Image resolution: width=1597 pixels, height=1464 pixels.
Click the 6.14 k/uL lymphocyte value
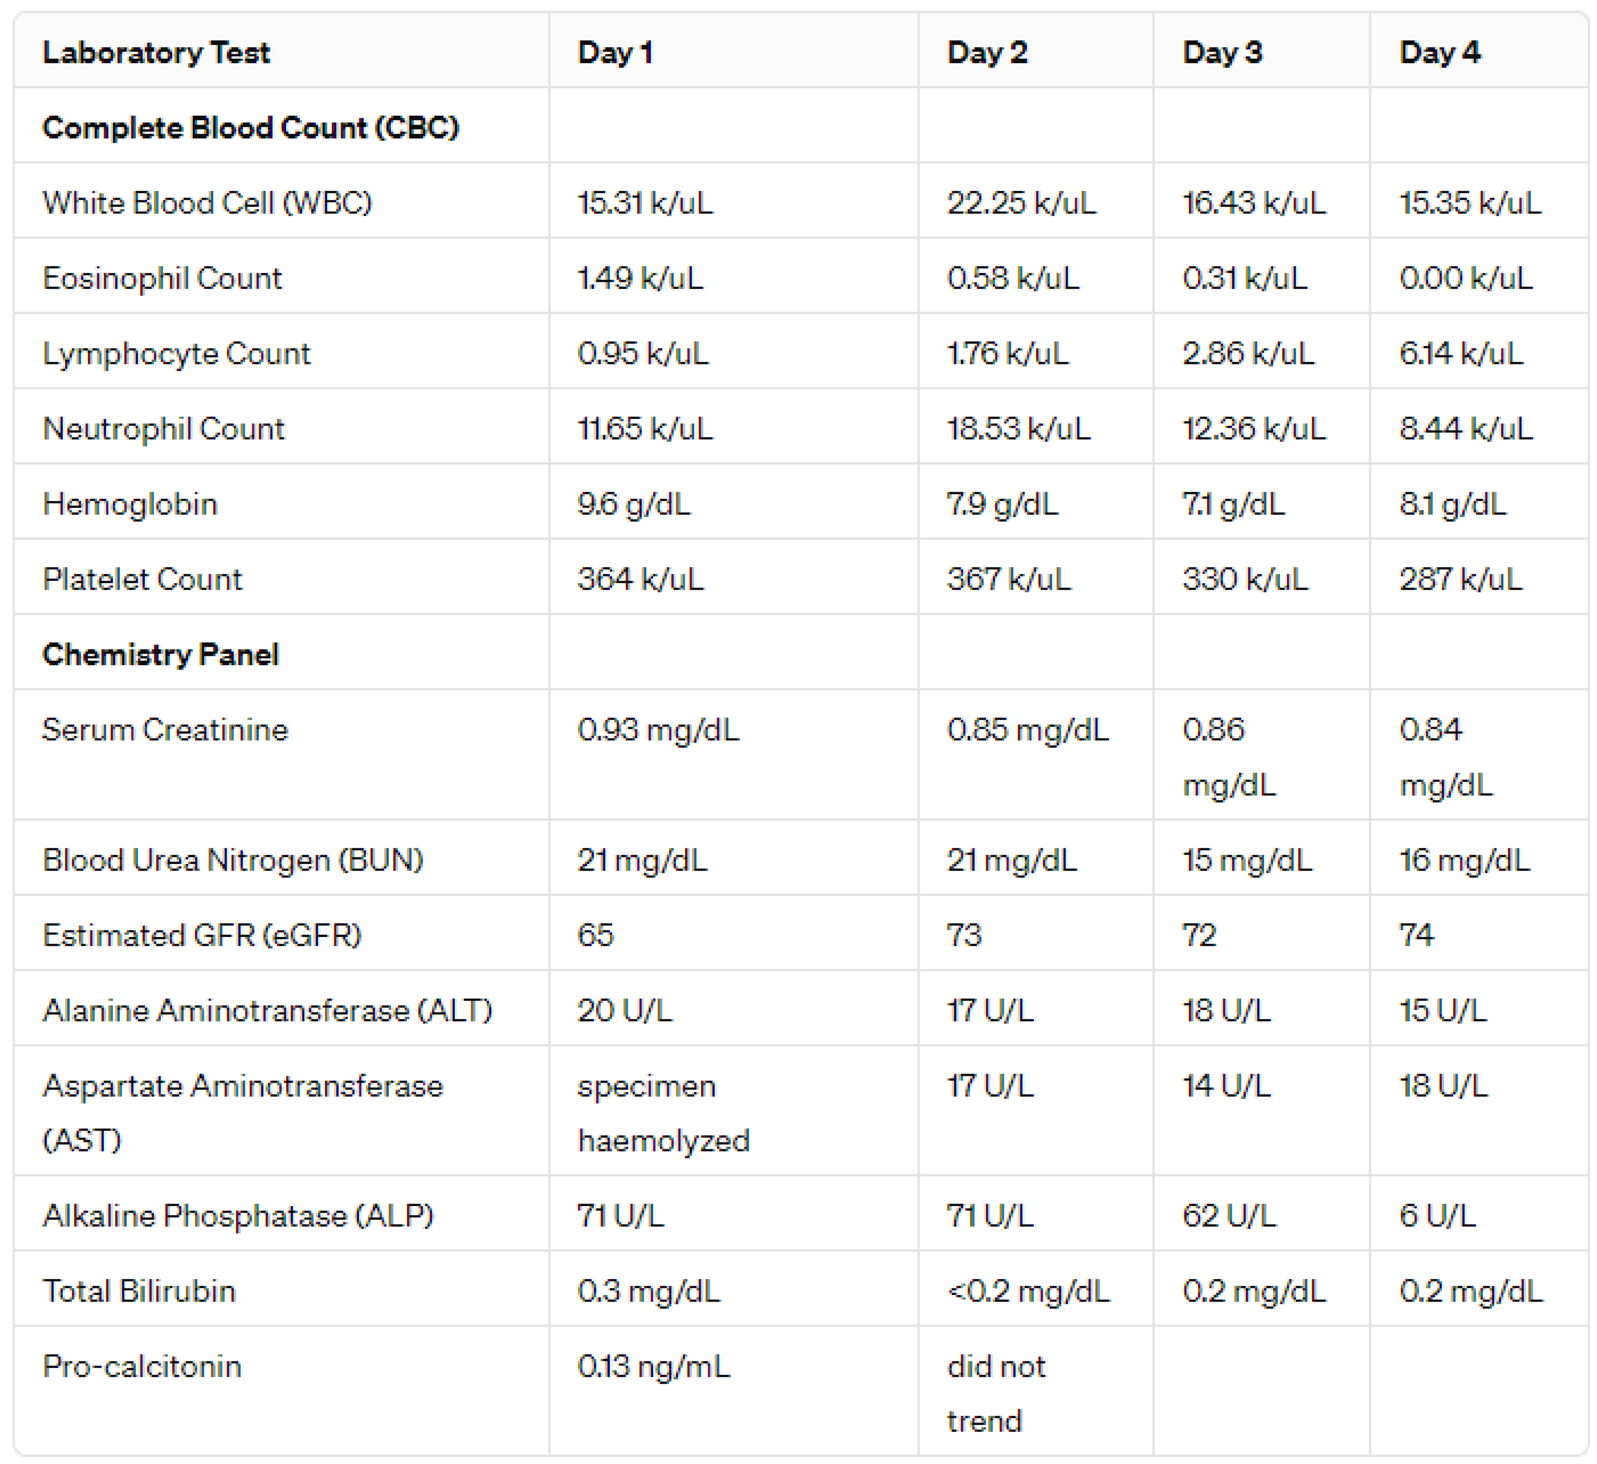click(1461, 353)
